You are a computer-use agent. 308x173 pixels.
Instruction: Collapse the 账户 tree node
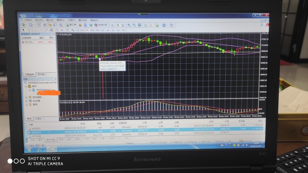pyautogui.click(x=26, y=86)
